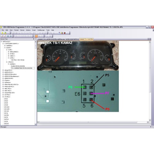Viewport: 154px width, 154px height.
Task: Close the Device Tree panel
Action: pos(35,39)
